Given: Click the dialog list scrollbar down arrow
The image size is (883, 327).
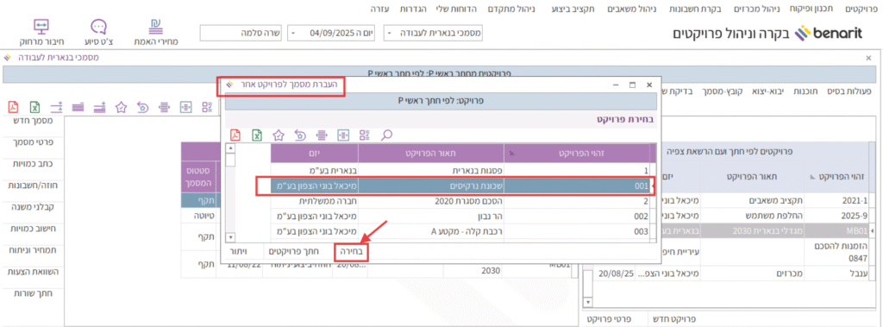Looking at the screenshot, I should click(x=229, y=237).
